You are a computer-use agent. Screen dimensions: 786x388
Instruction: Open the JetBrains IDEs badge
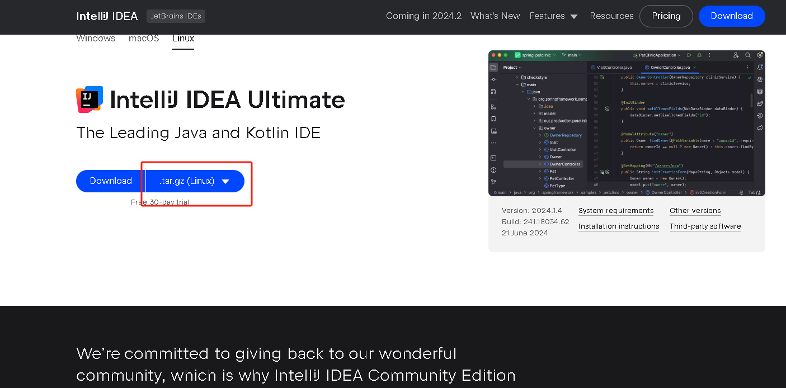coord(176,16)
